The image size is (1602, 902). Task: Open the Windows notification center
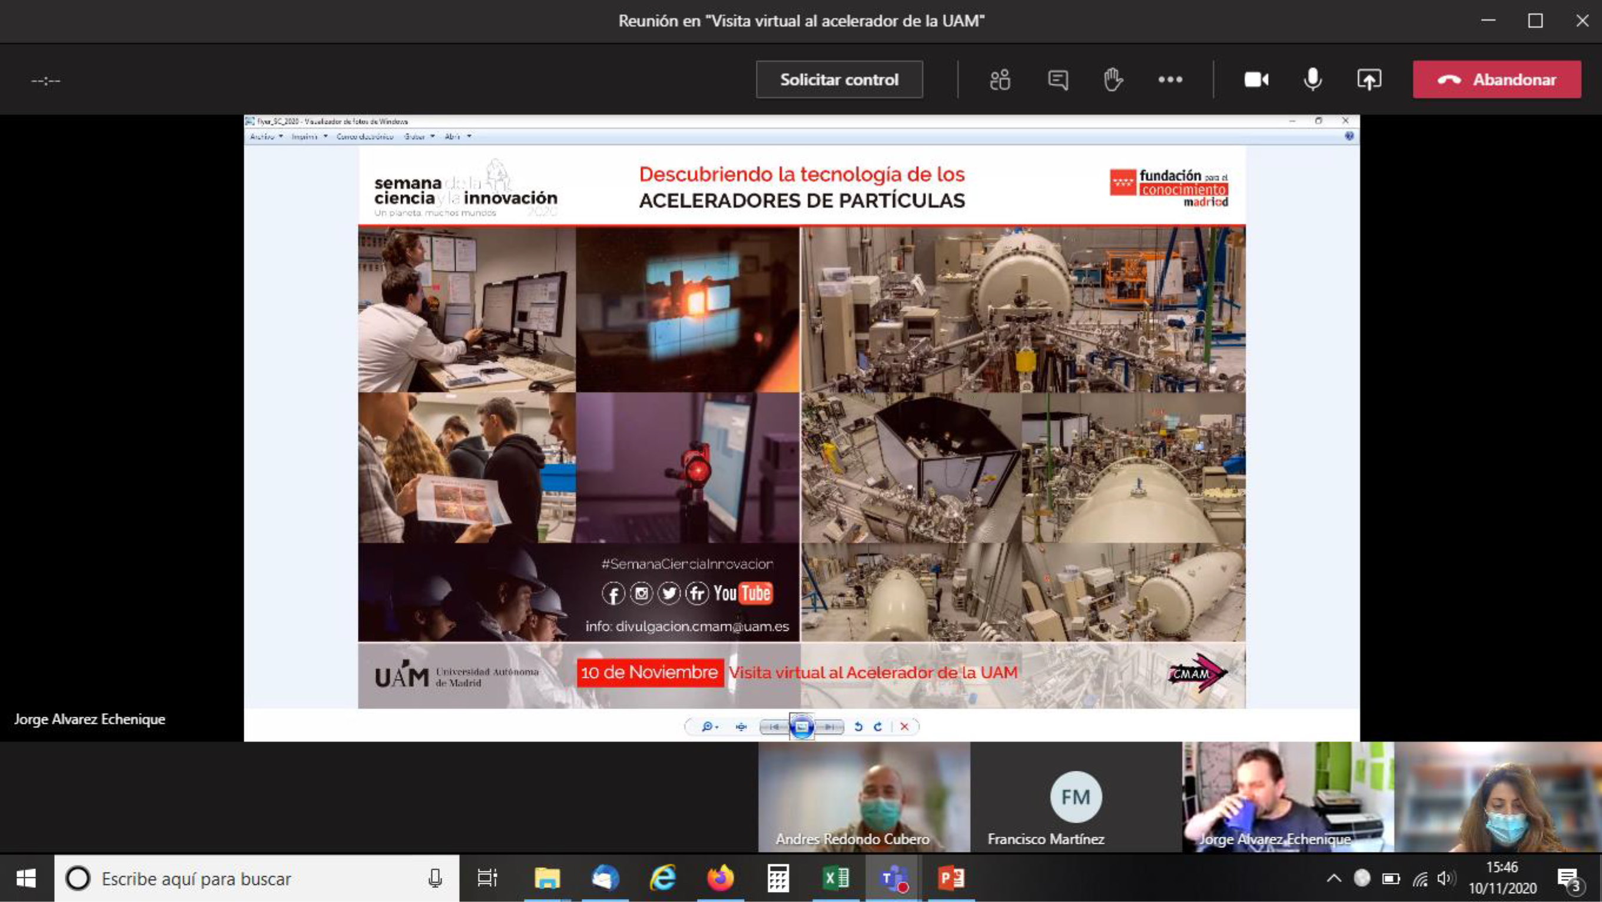pyautogui.click(x=1568, y=878)
